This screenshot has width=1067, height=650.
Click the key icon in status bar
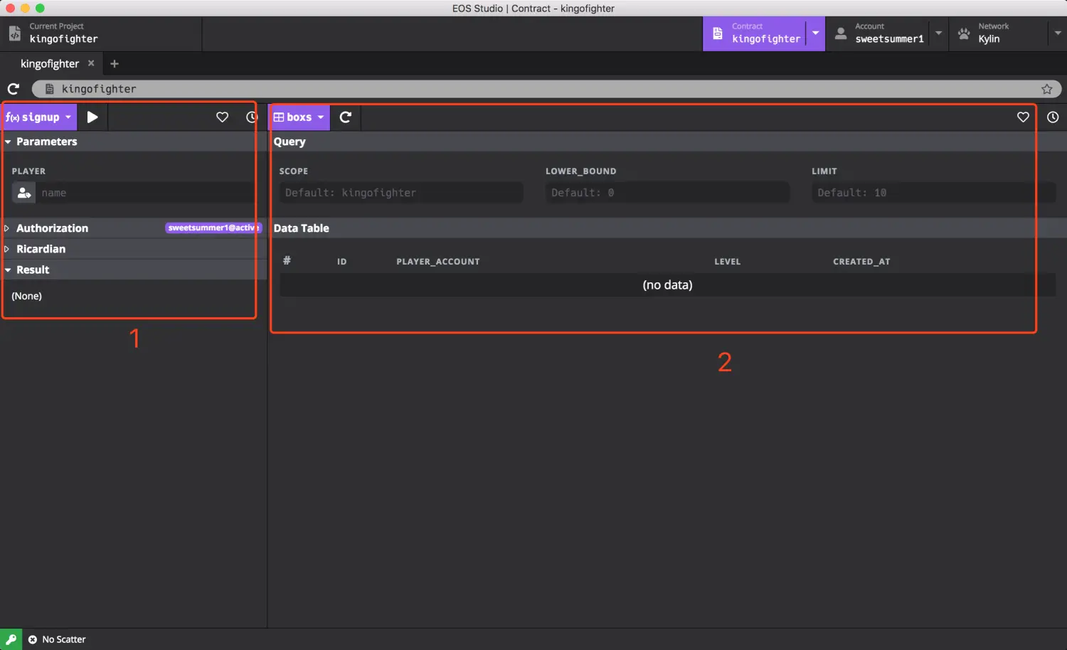pyautogui.click(x=11, y=639)
